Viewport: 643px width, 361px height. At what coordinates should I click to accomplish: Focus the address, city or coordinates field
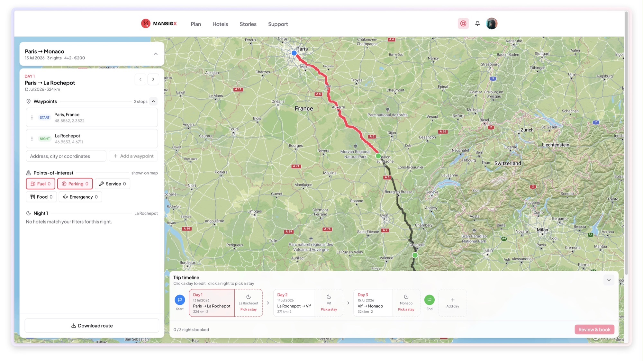(x=66, y=156)
